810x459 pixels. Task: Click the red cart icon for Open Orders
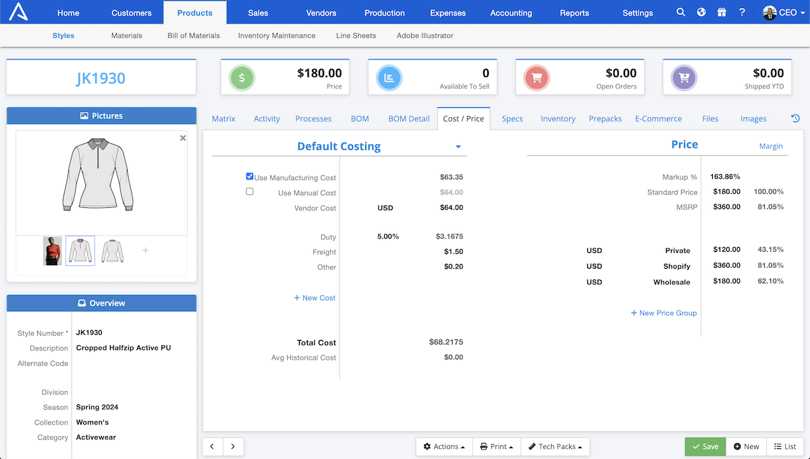[536, 77]
